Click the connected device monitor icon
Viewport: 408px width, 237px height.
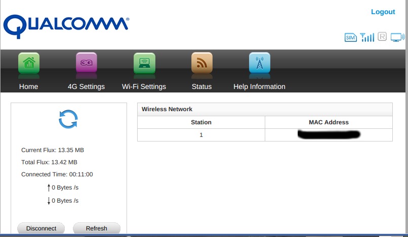397,37
